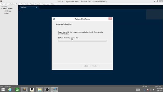The height and width of the screenshot is (92, 163).
Task: Click the Sublime Text minimap area
Action: (x=155, y=14)
